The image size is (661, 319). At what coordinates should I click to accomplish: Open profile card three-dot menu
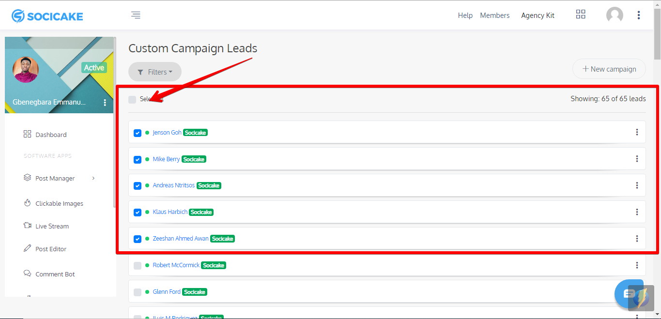click(105, 103)
